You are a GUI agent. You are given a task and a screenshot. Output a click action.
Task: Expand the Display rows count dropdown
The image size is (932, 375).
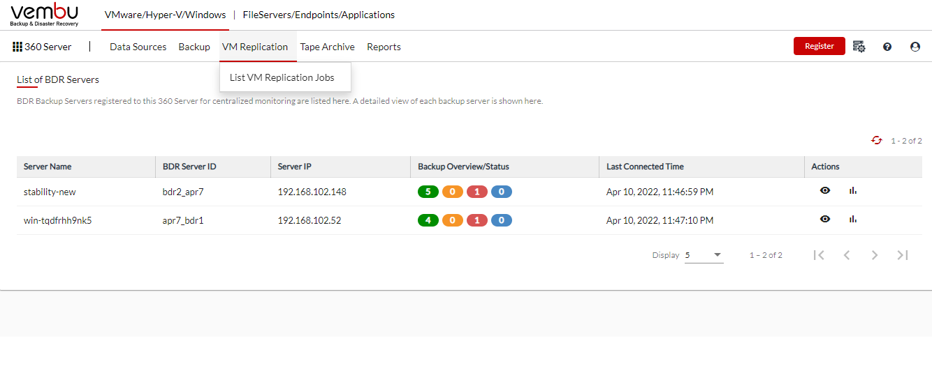[x=704, y=255]
